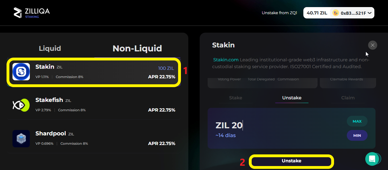The height and width of the screenshot is (170, 388).
Task: Switch to the Liquid tab
Action: coord(50,48)
